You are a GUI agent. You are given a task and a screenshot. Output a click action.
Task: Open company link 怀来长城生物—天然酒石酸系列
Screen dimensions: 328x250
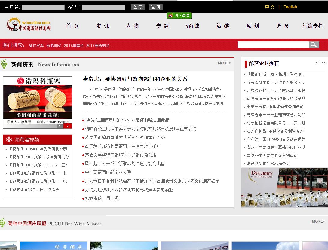pos(276,82)
